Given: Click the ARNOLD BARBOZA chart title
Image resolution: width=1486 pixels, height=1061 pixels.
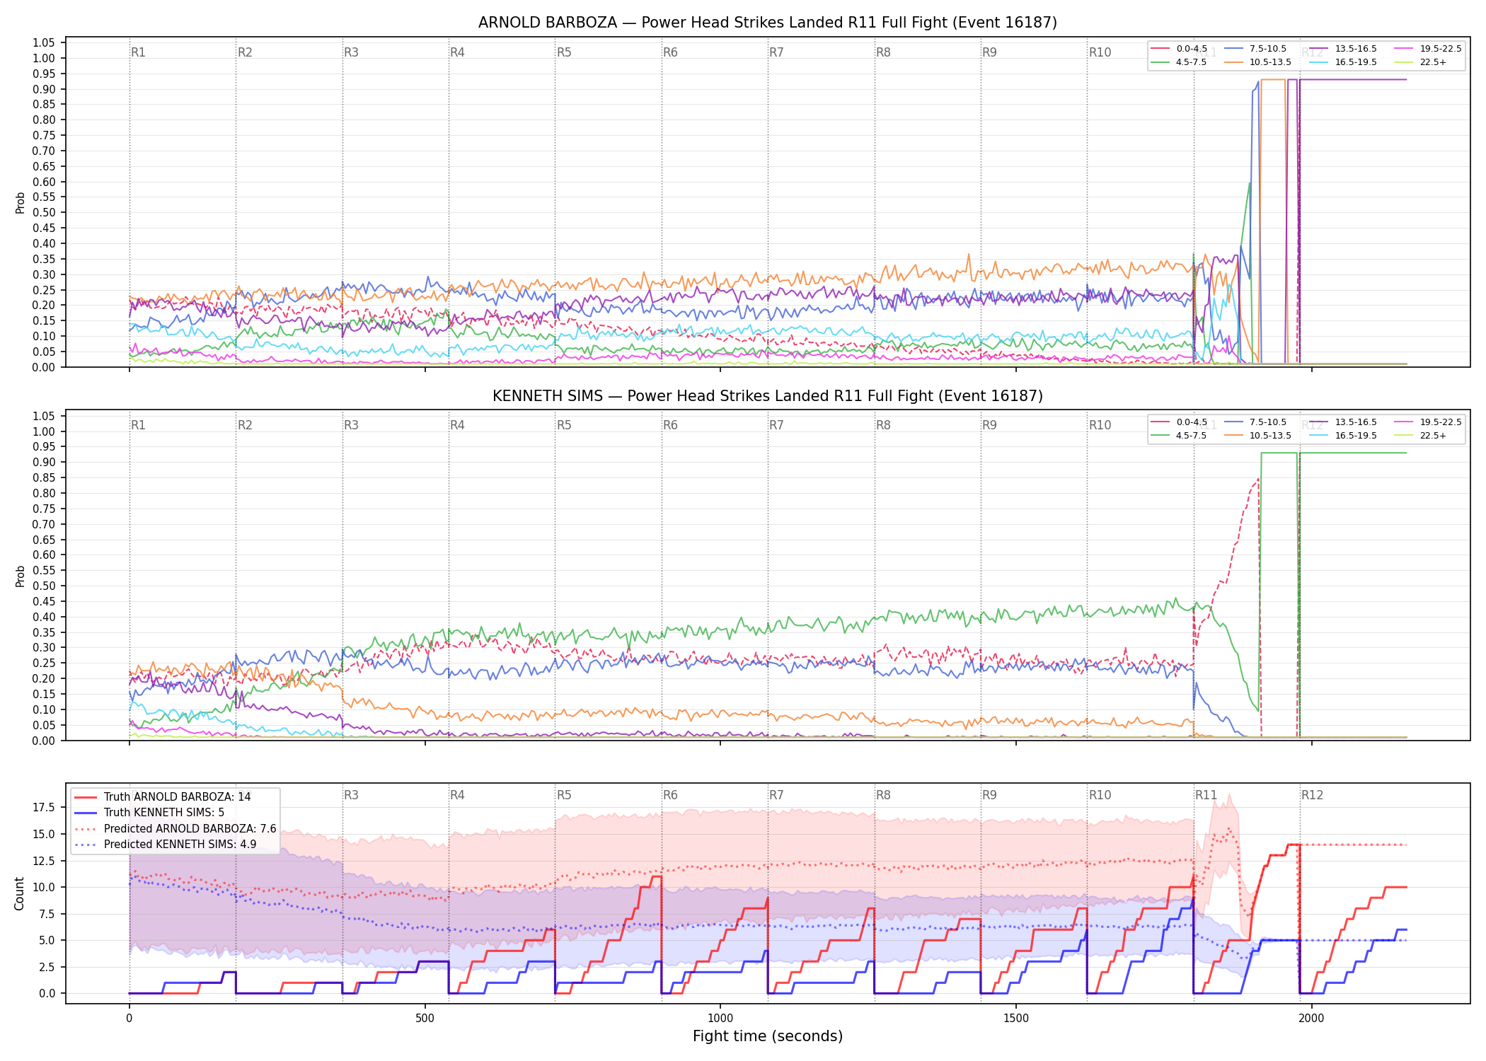Looking at the screenshot, I should (x=768, y=23).
